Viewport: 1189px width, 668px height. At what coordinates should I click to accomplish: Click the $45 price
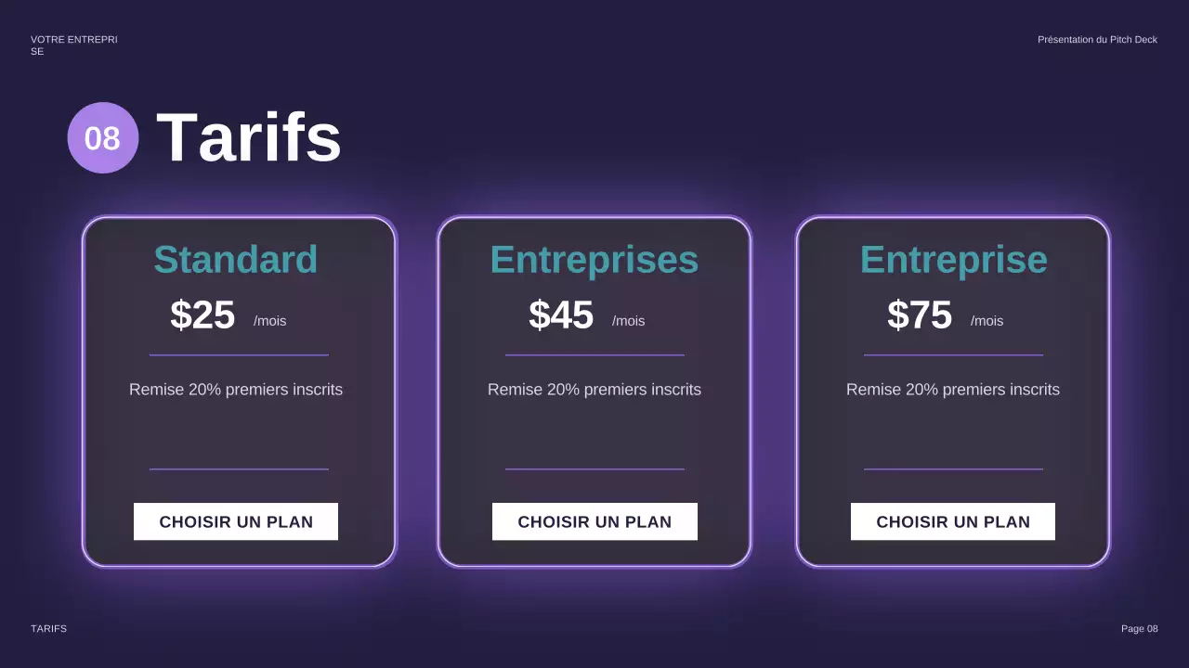tap(561, 315)
